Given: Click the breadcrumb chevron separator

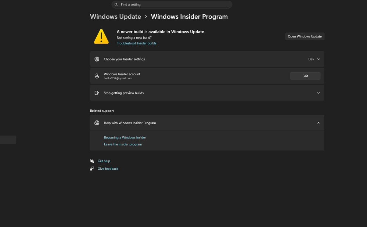Looking at the screenshot, I should point(146,17).
